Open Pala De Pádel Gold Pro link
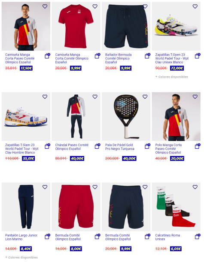This screenshot has width=204, height=262. tap(119, 147)
